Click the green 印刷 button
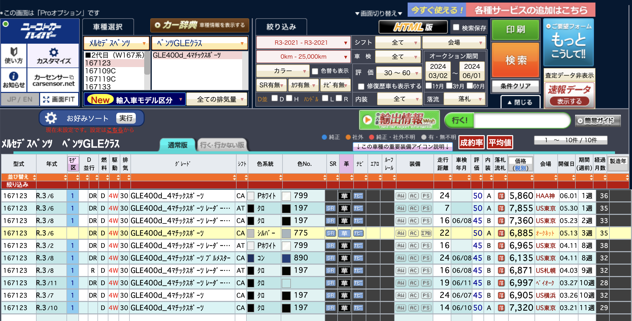This screenshot has width=632, height=321. point(516,30)
